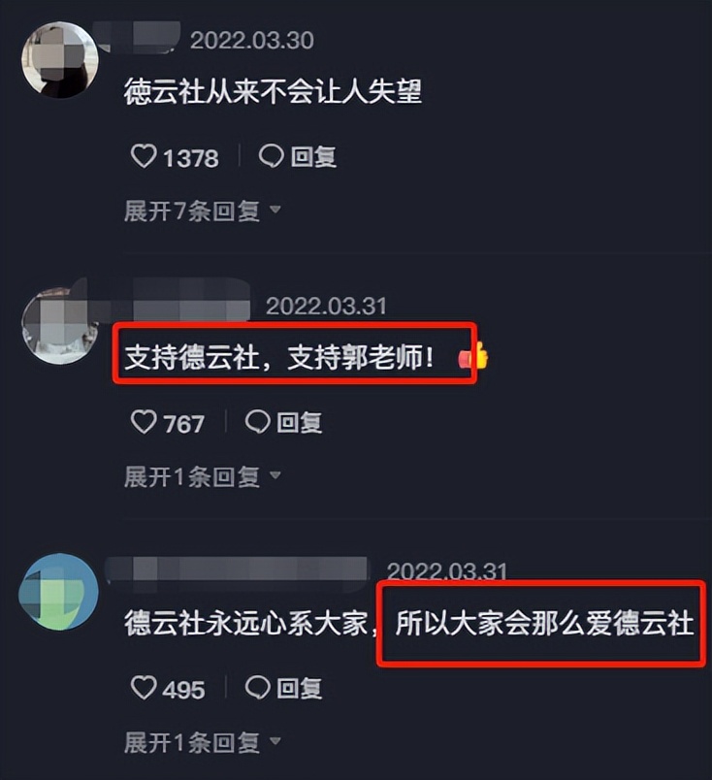Like the comment with 495 likes
Image resolution: width=712 pixels, height=780 pixels.
(144, 688)
